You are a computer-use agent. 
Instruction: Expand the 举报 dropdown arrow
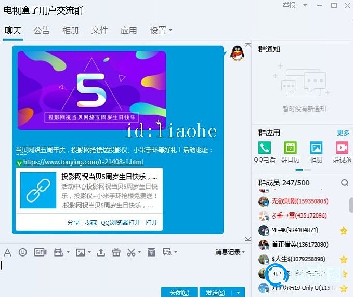point(305,5)
